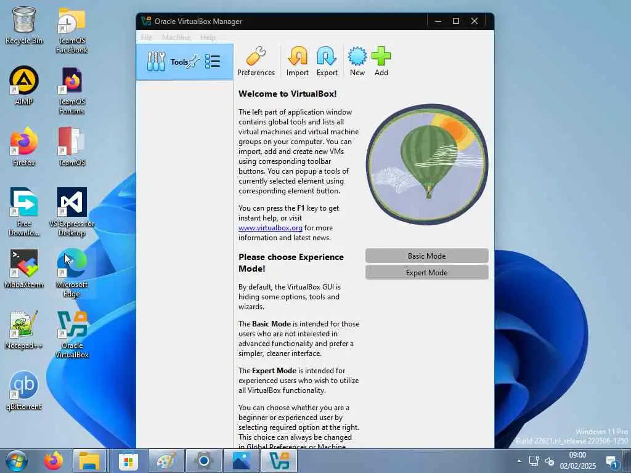This screenshot has width=631, height=473.
Task: Select the Recycle Bin desktop icon
Action: [24, 25]
